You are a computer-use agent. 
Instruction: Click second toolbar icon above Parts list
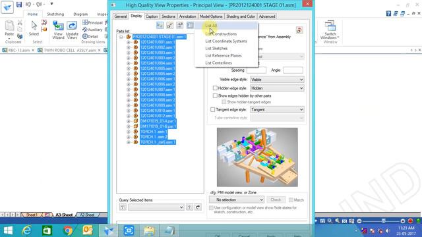click(170, 25)
